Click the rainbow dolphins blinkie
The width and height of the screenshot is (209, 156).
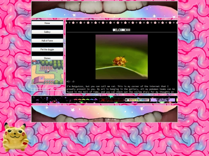pyautogui.click(x=86, y=99)
